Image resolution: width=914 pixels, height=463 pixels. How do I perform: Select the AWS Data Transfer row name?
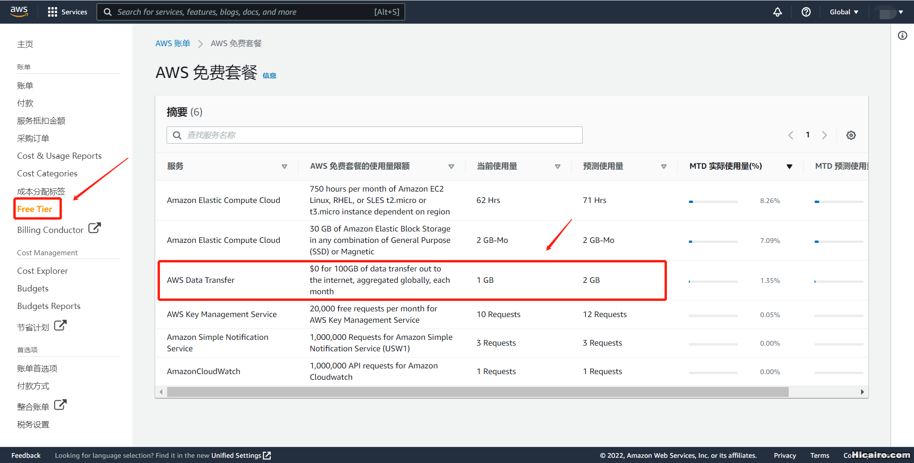tap(201, 280)
